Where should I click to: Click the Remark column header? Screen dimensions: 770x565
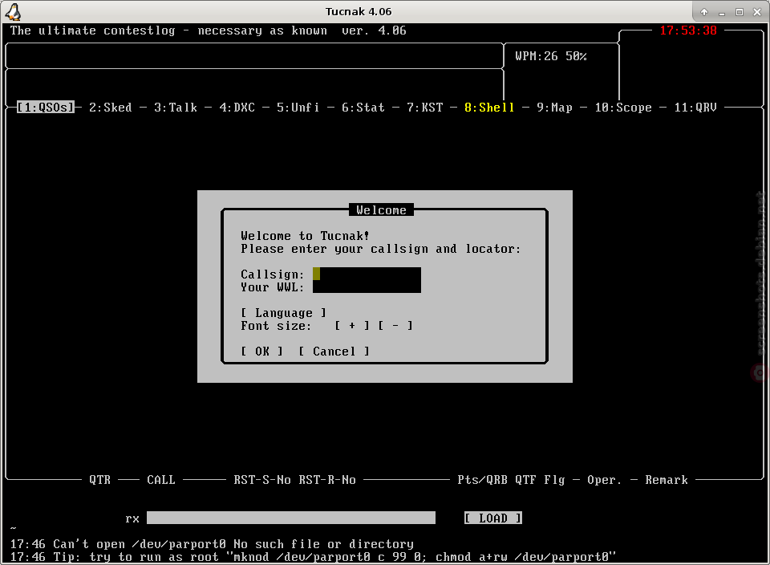pyautogui.click(x=667, y=479)
